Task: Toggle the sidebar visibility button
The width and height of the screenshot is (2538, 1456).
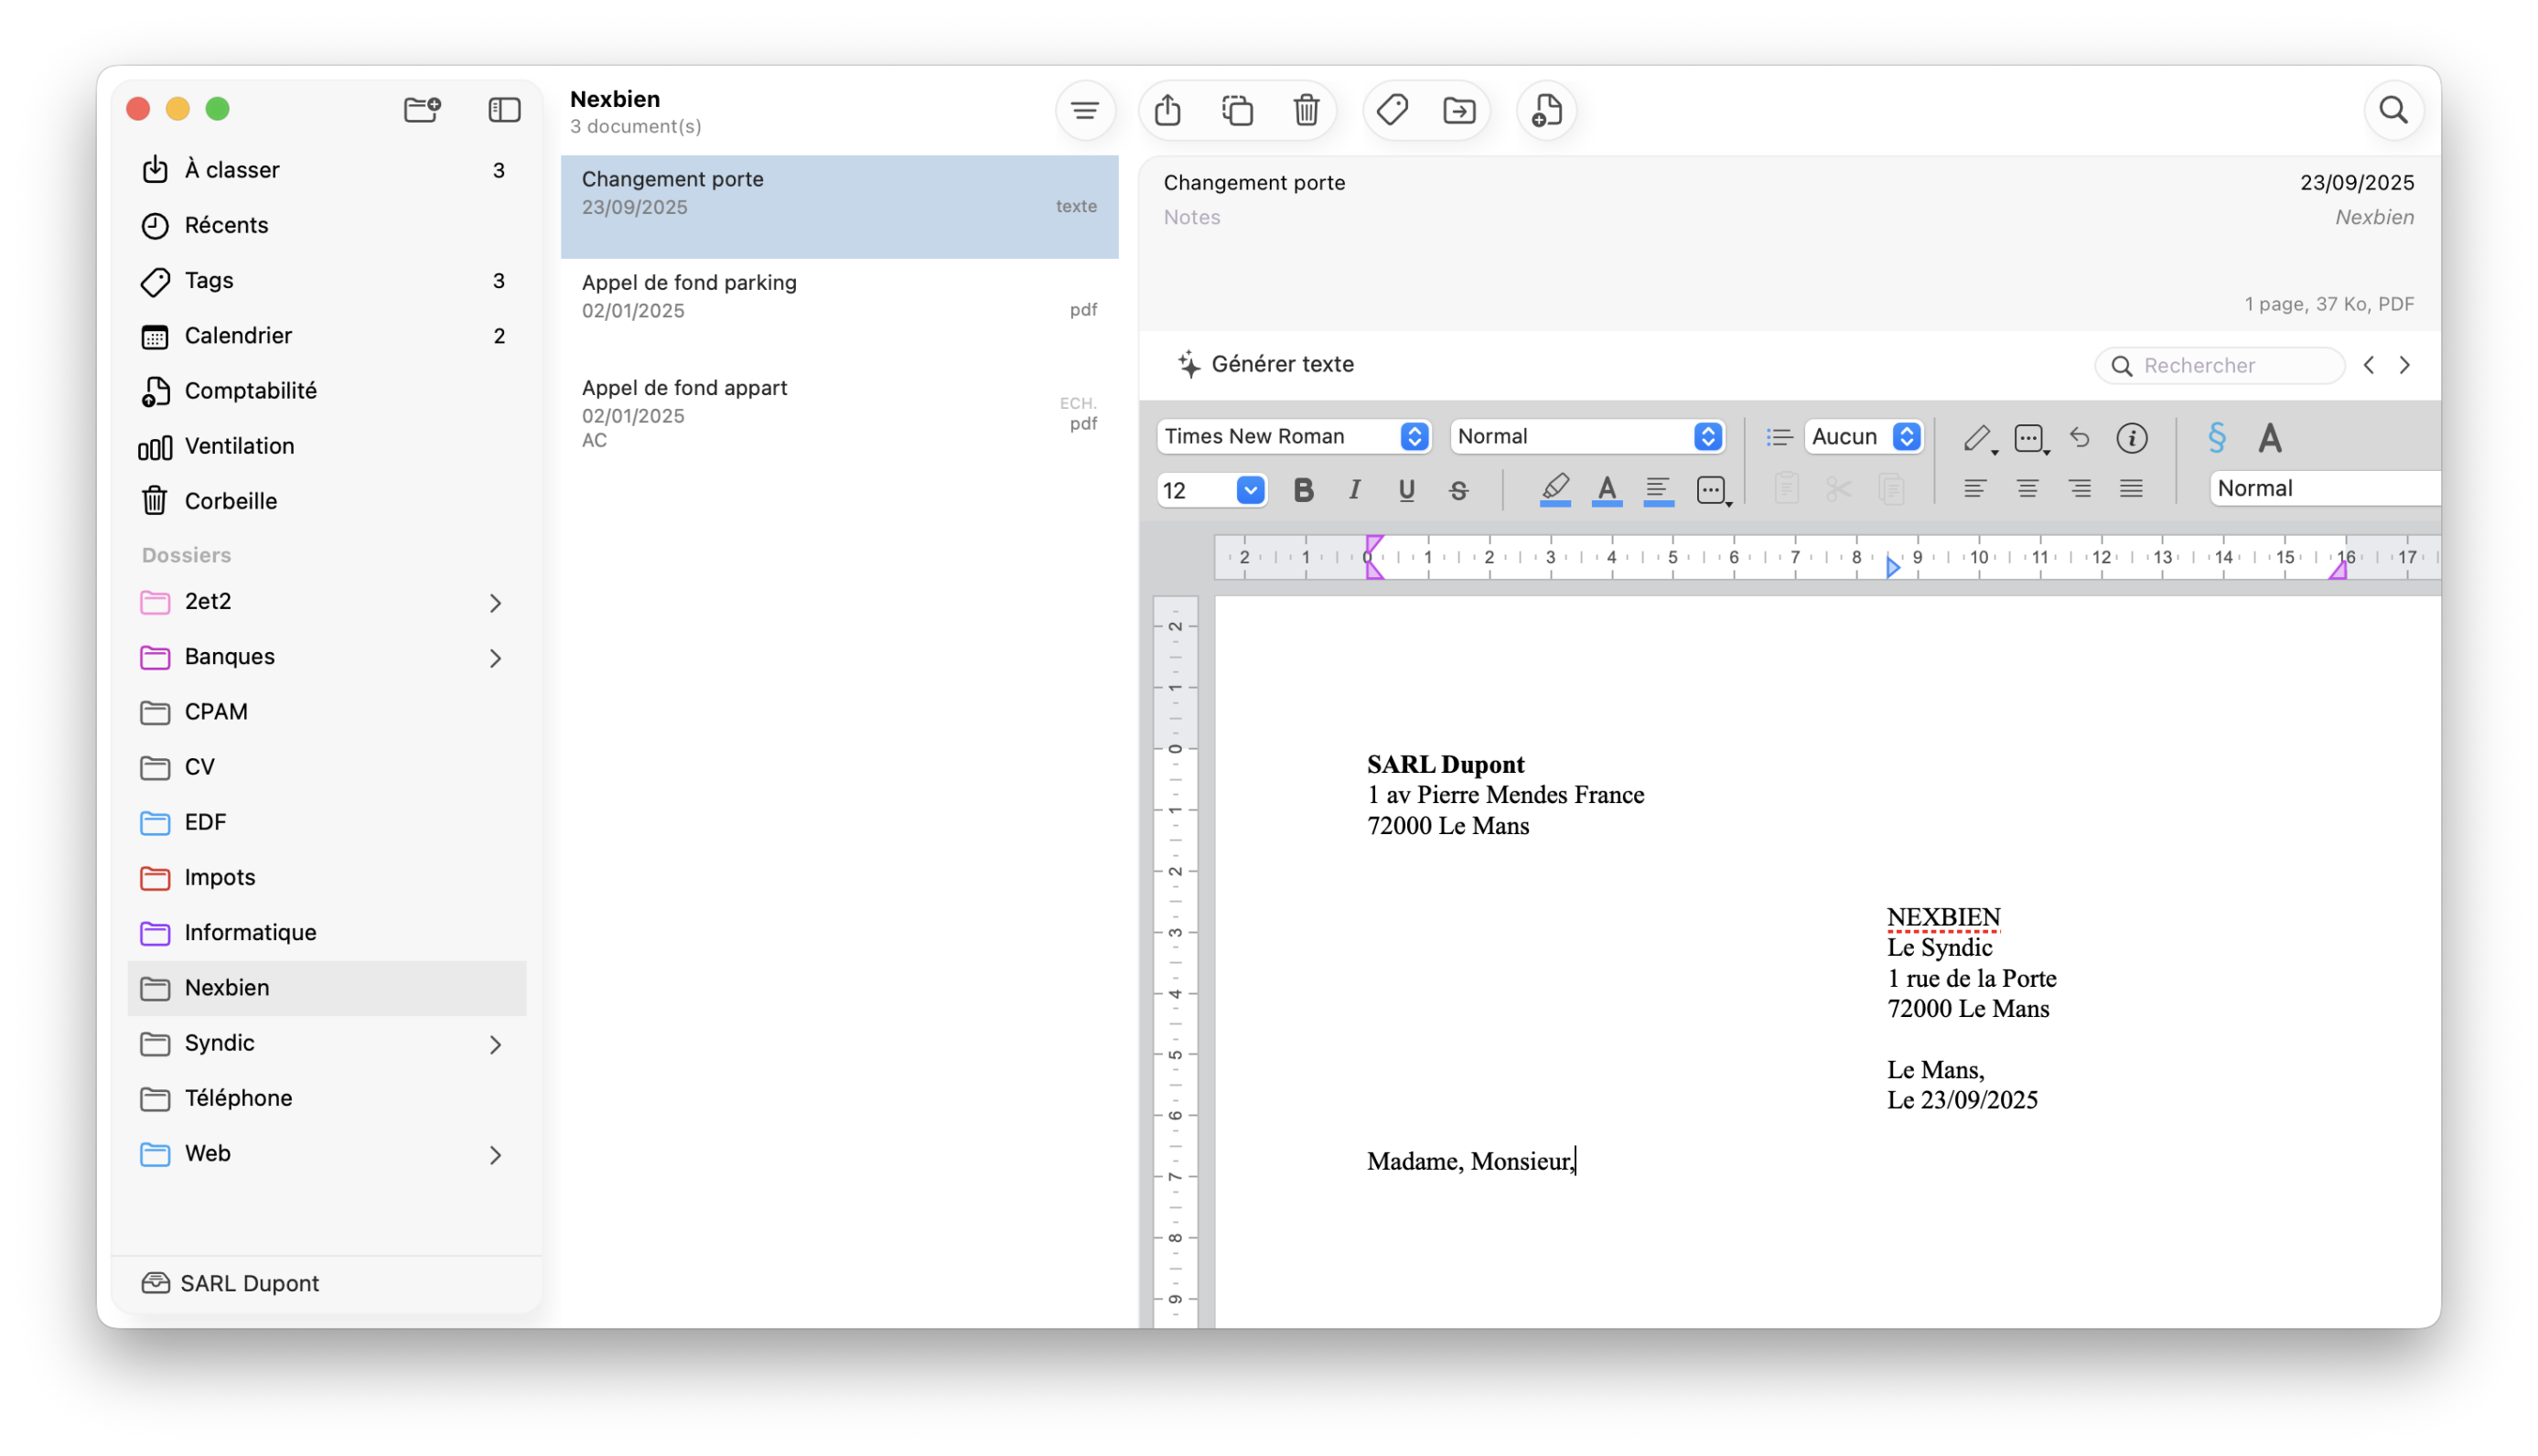Action: pyautogui.click(x=504, y=109)
